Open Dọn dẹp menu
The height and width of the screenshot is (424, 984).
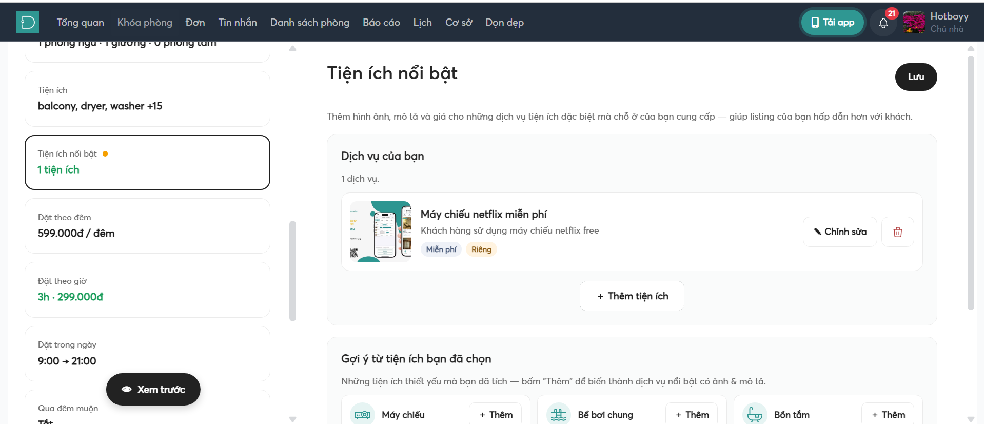(504, 23)
